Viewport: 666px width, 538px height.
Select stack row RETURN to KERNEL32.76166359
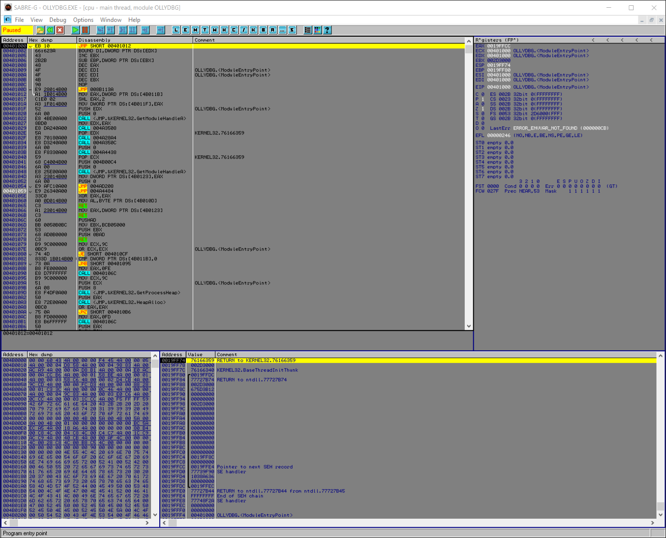pos(409,360)
